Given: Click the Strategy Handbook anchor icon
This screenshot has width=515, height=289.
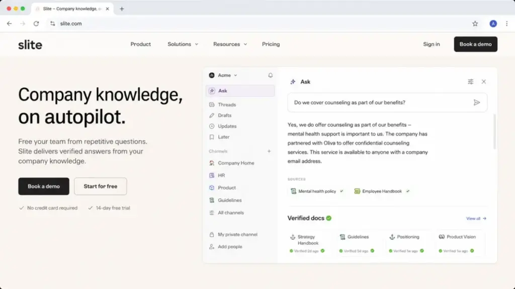Looking at the screenshot, I should 293,237.
